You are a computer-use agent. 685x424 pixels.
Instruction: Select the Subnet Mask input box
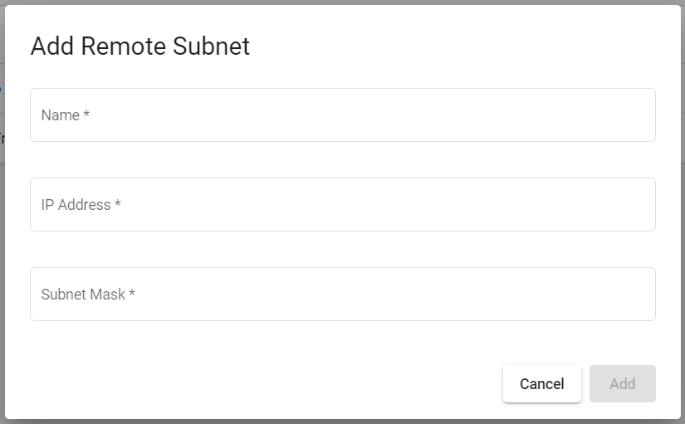pyautogui.click(x=342, y=295)
